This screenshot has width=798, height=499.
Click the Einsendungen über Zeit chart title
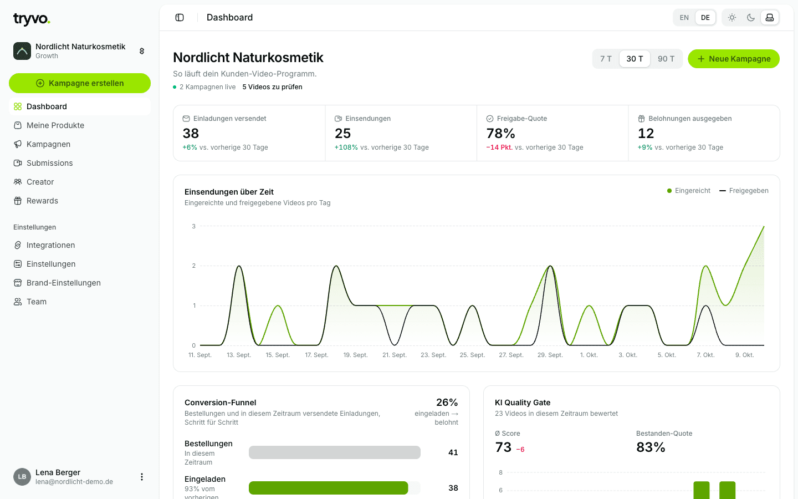pos(229,192)
